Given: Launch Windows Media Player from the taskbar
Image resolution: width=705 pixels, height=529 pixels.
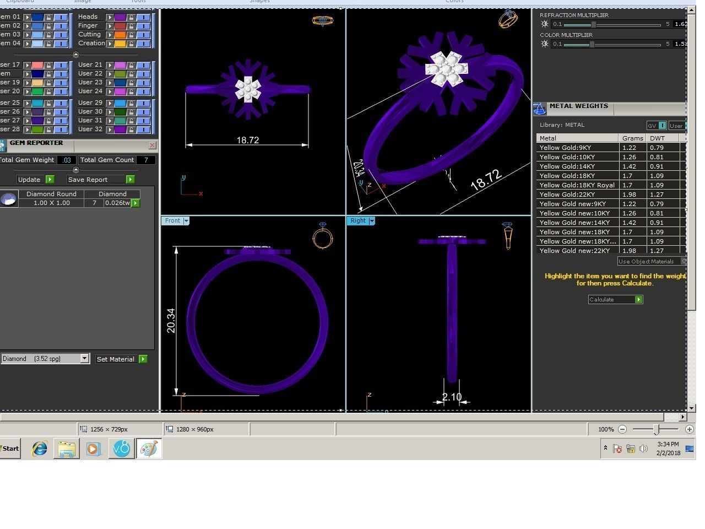Looking at the screenshot, I should [x=93, y=449].
